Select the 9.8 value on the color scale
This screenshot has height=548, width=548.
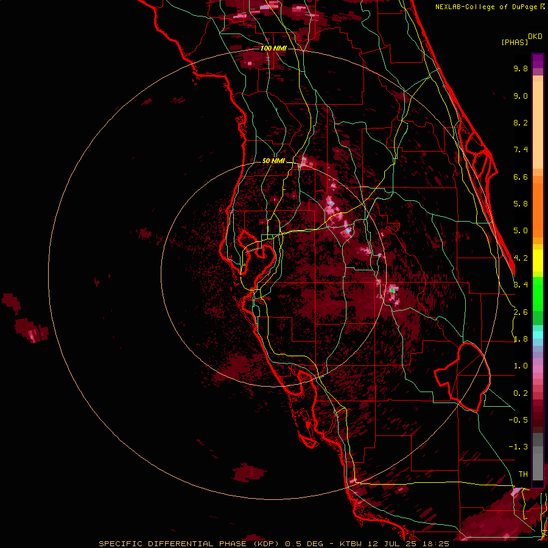click(521, 68)
